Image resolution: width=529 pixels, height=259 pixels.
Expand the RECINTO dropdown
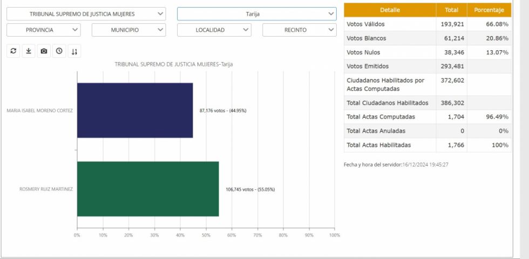coord(300,30)
